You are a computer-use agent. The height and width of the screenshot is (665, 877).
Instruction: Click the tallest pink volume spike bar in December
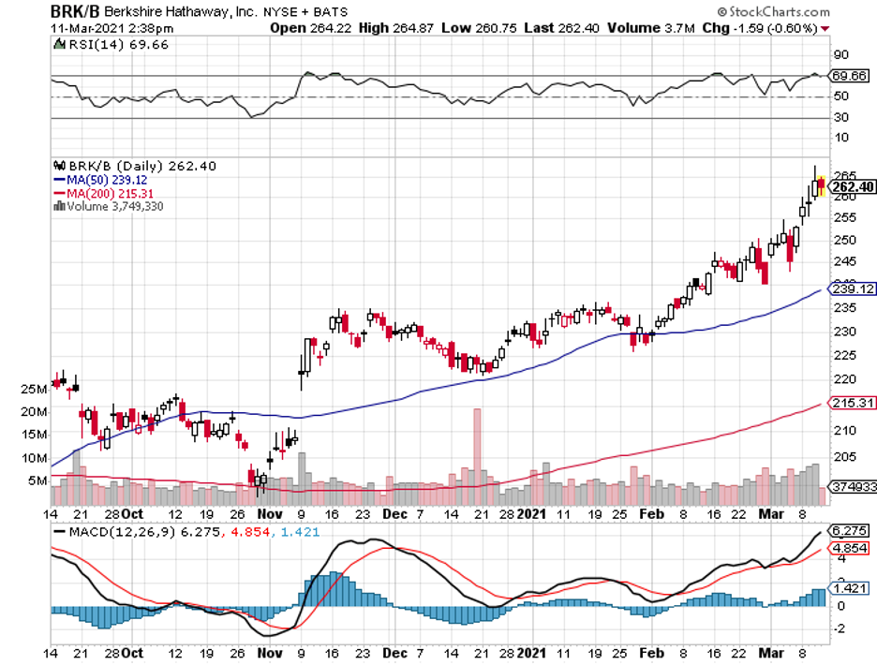click(477, 456)
